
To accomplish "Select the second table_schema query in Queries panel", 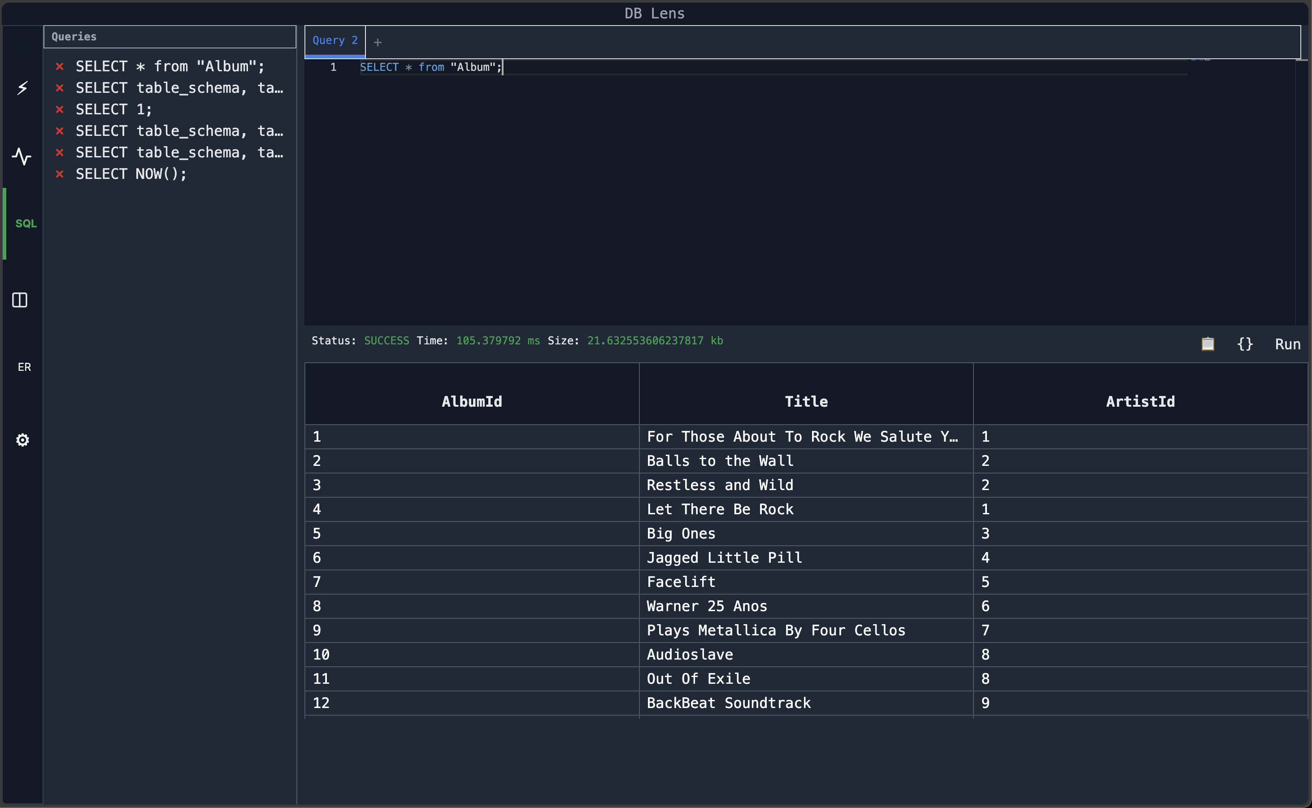I will (x=179, y=130).
